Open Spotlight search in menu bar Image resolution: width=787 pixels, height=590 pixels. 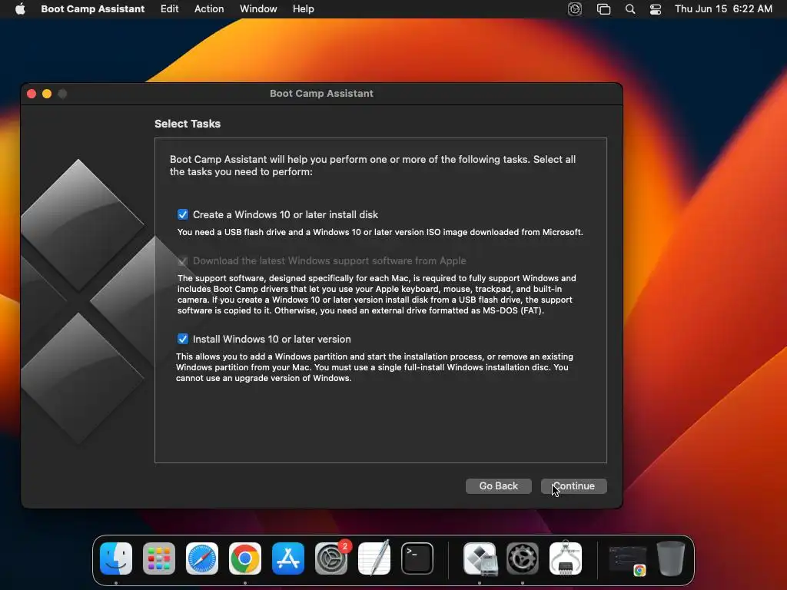[x=630, y=8]
